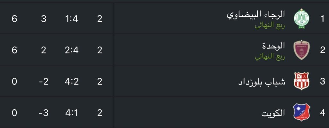329x128 pixels.
Task: Open الوحدة team name link
Action: point(274,45)
